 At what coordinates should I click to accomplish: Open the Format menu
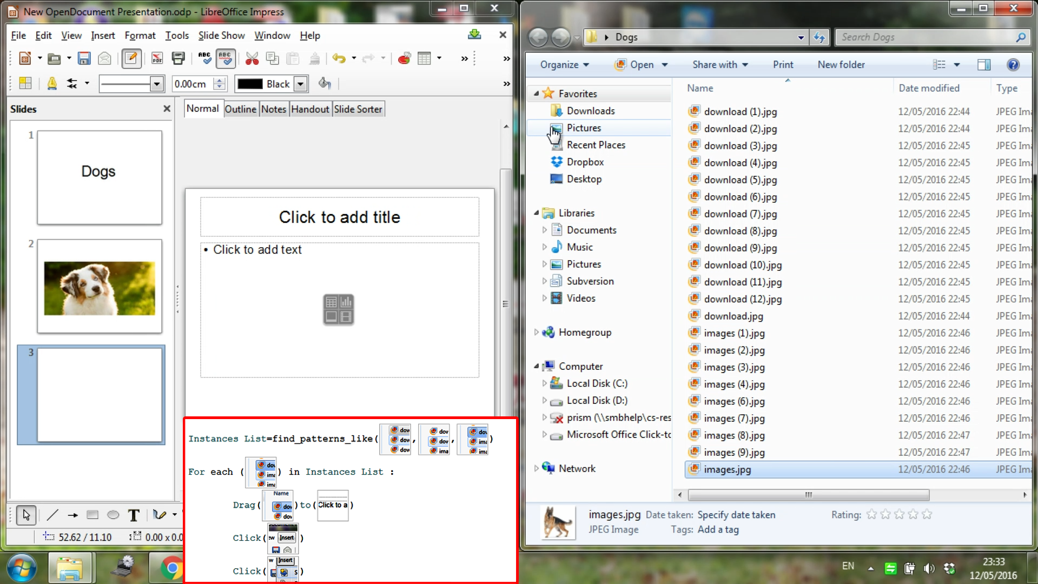click(x=140, y=36)
